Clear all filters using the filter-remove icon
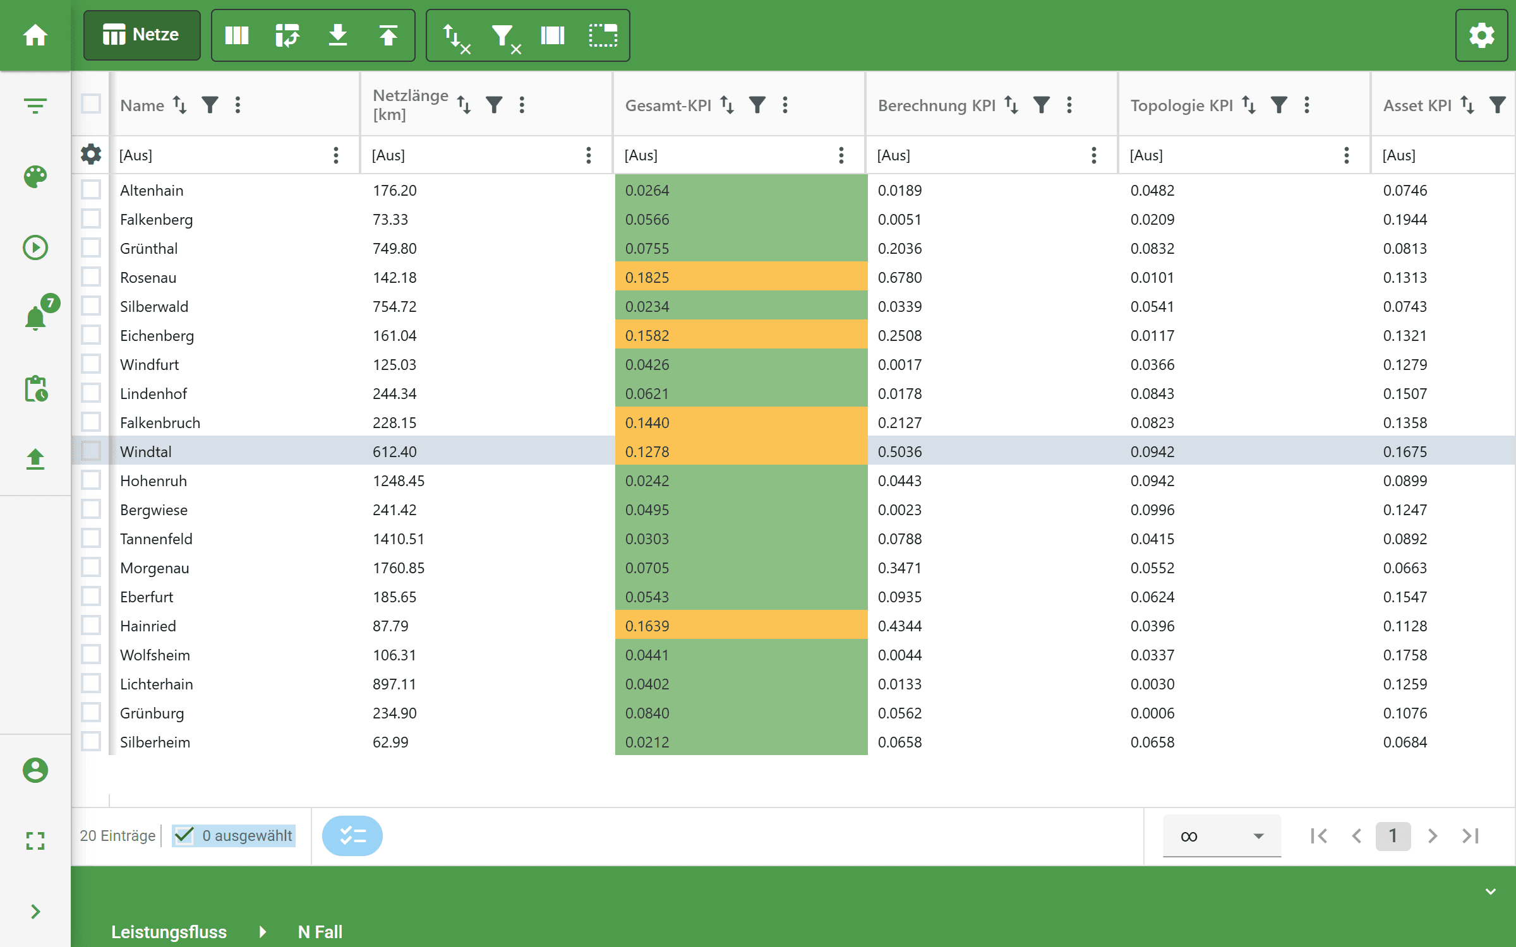Image resolution: width=1516 pixels, height=947 pixels. coord(504,35)
